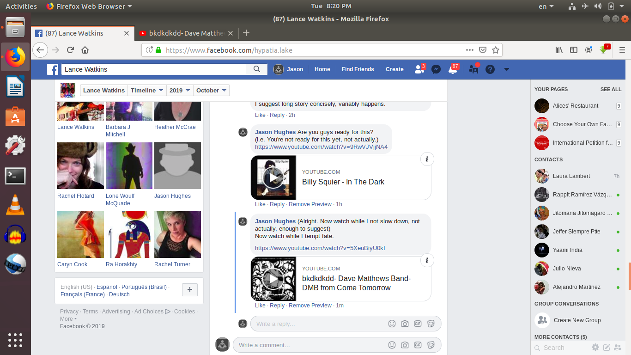The image size is (631, 355).
Task: Open chat with Yaami India
Action: 577,250
